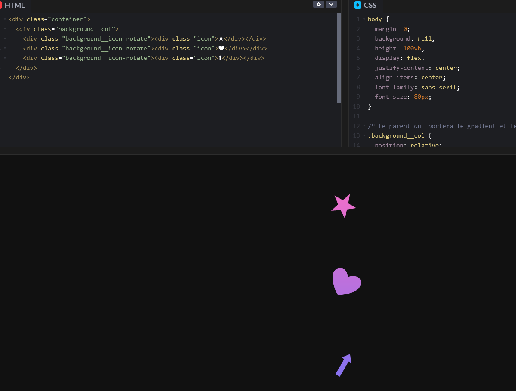Collapse the container div fold arrow
This screenshot has height=391, width=516.
pyautogui.click(x=5, y=19)
